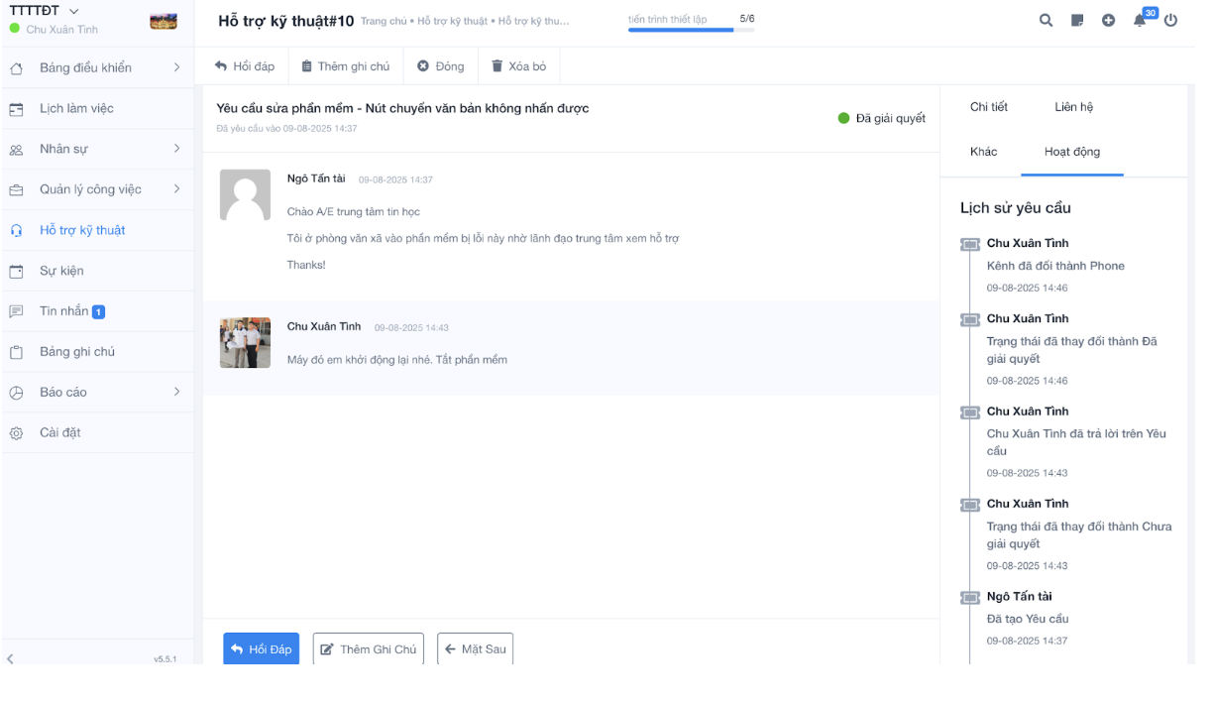Switch to the Chi tiết tab
Viewport: 1213px width, 704px height.
tap(988, 107)
